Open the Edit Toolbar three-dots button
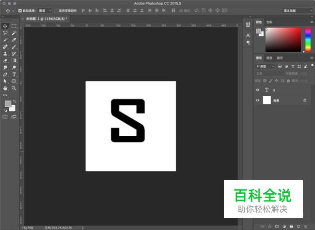This screenshot has height=230, width=315. pyautogui.click(x=5, y=95)
